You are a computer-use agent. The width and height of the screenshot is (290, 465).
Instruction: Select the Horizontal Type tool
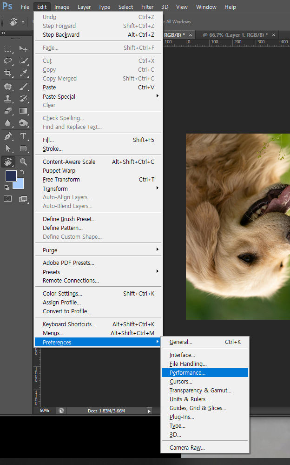coord(23,136)
